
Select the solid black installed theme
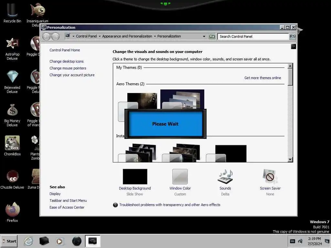(x=226, y=153)
